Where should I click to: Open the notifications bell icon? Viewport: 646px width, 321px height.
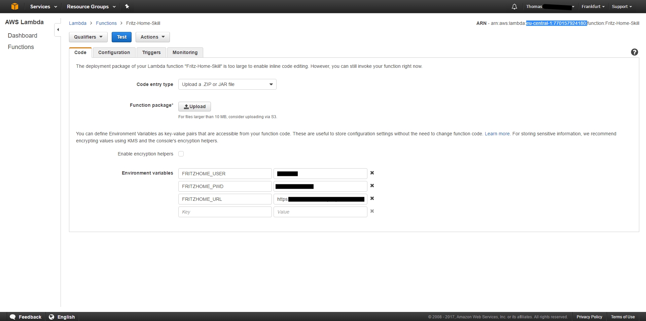[514, 6]
